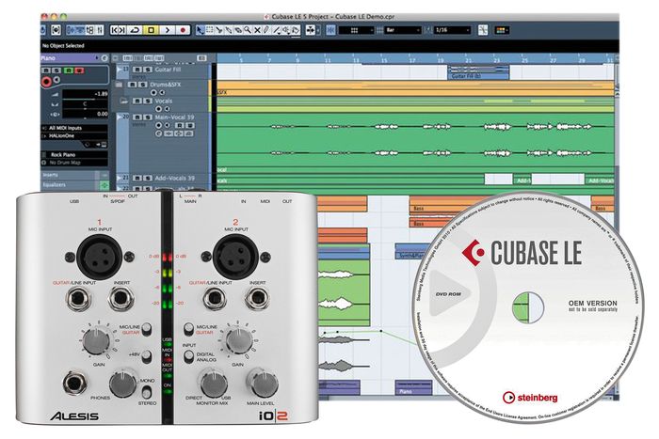
Task: Expand the Equalizers inspector section
Action: pyautogui.click(x=70, y=185)
